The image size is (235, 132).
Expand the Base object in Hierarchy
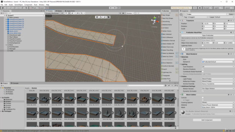point(6,45)
